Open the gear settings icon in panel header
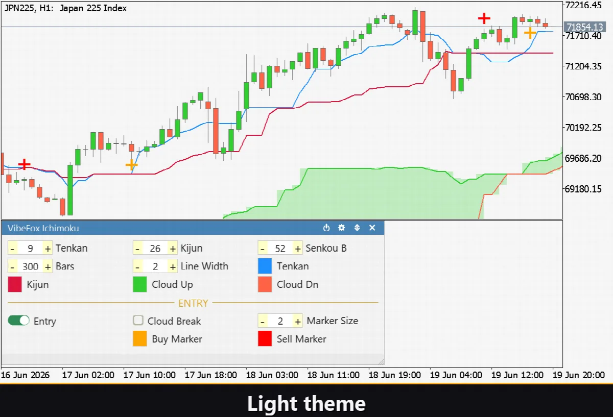 tap(342, 228)
